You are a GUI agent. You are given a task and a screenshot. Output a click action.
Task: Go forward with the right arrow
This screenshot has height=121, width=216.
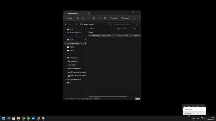click(70, 24)
